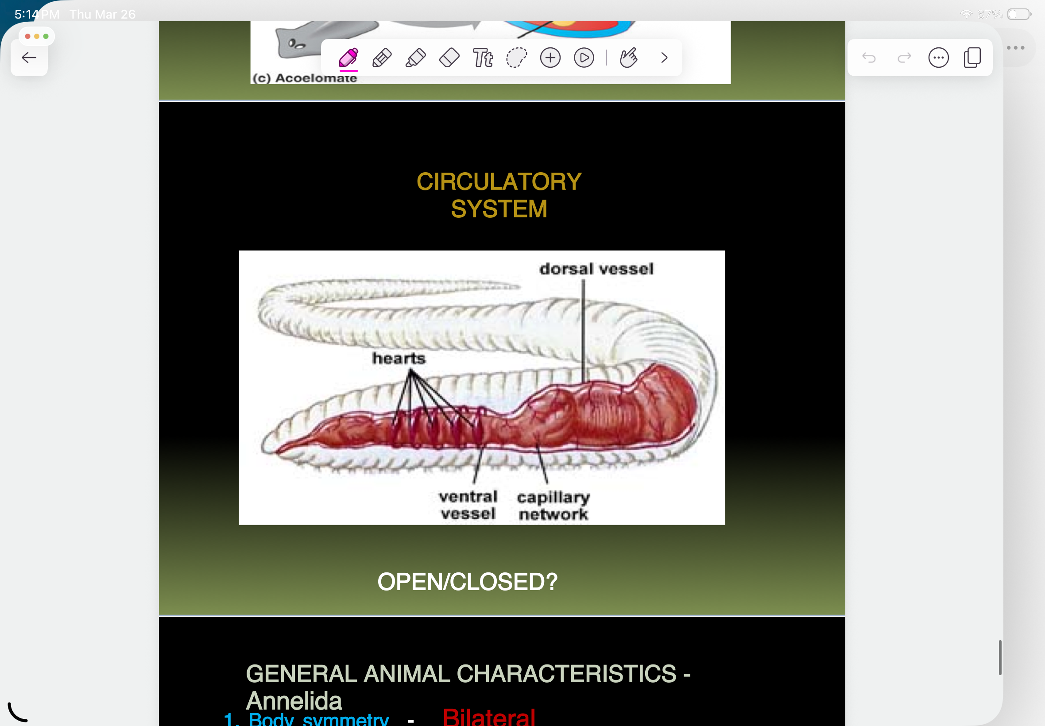
Task: Open the text tool
Action: tap(484, 57)
